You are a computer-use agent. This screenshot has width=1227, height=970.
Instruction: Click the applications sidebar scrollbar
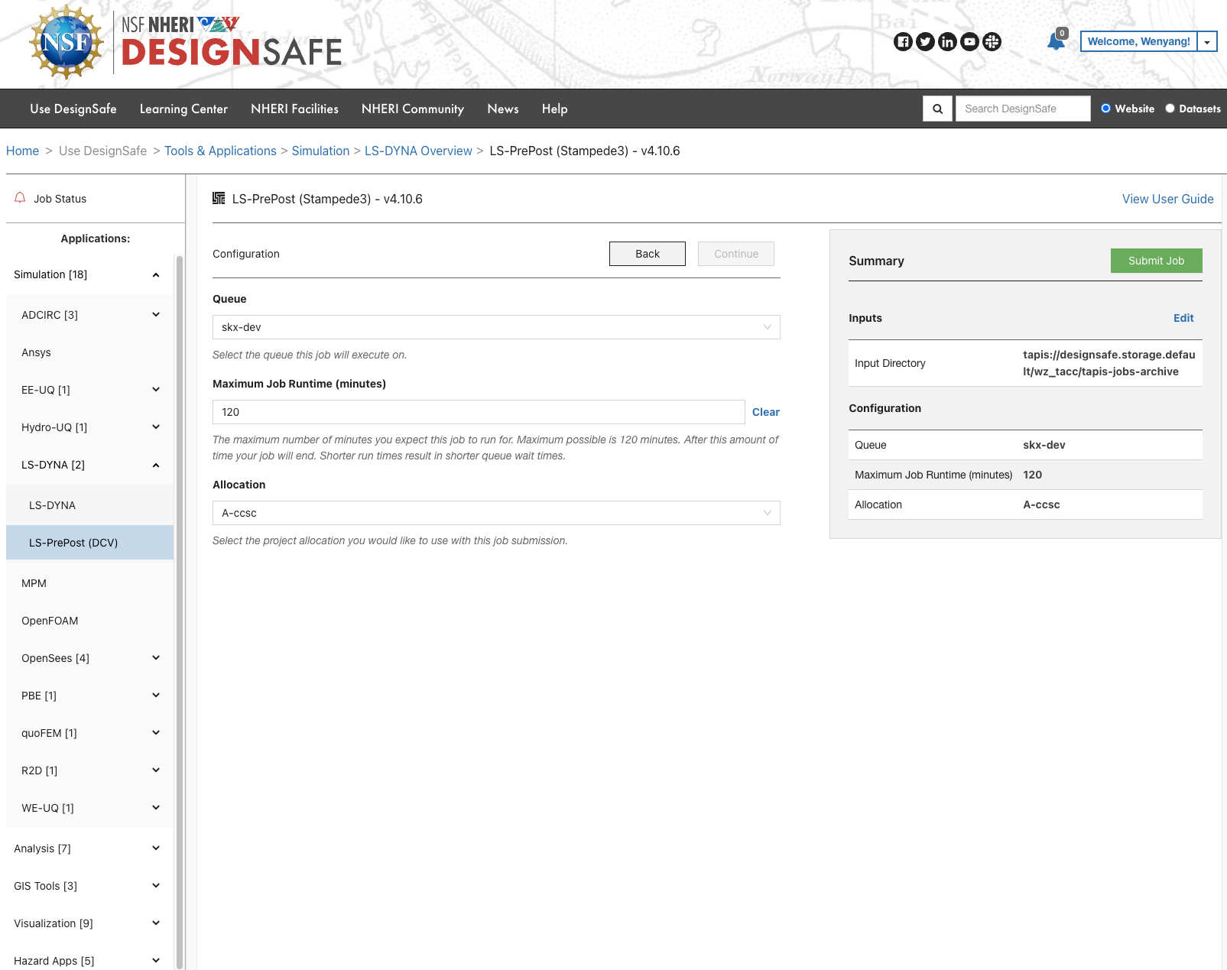coord(180,612)
